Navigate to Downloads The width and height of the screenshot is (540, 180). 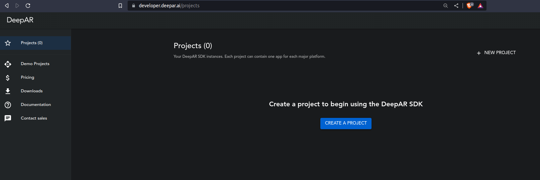point(36,91)
